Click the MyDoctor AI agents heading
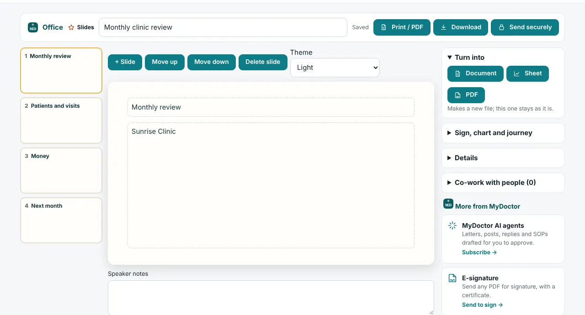 point(493,226)
